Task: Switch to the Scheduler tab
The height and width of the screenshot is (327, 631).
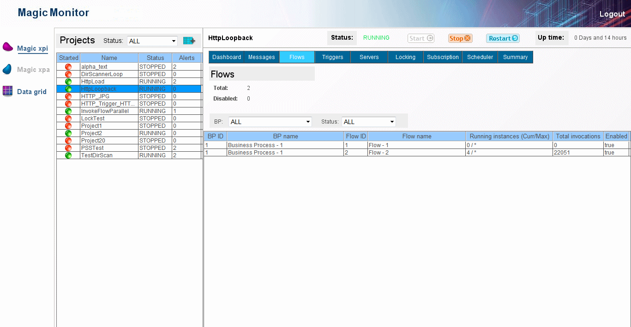Action: pos(480,57)
